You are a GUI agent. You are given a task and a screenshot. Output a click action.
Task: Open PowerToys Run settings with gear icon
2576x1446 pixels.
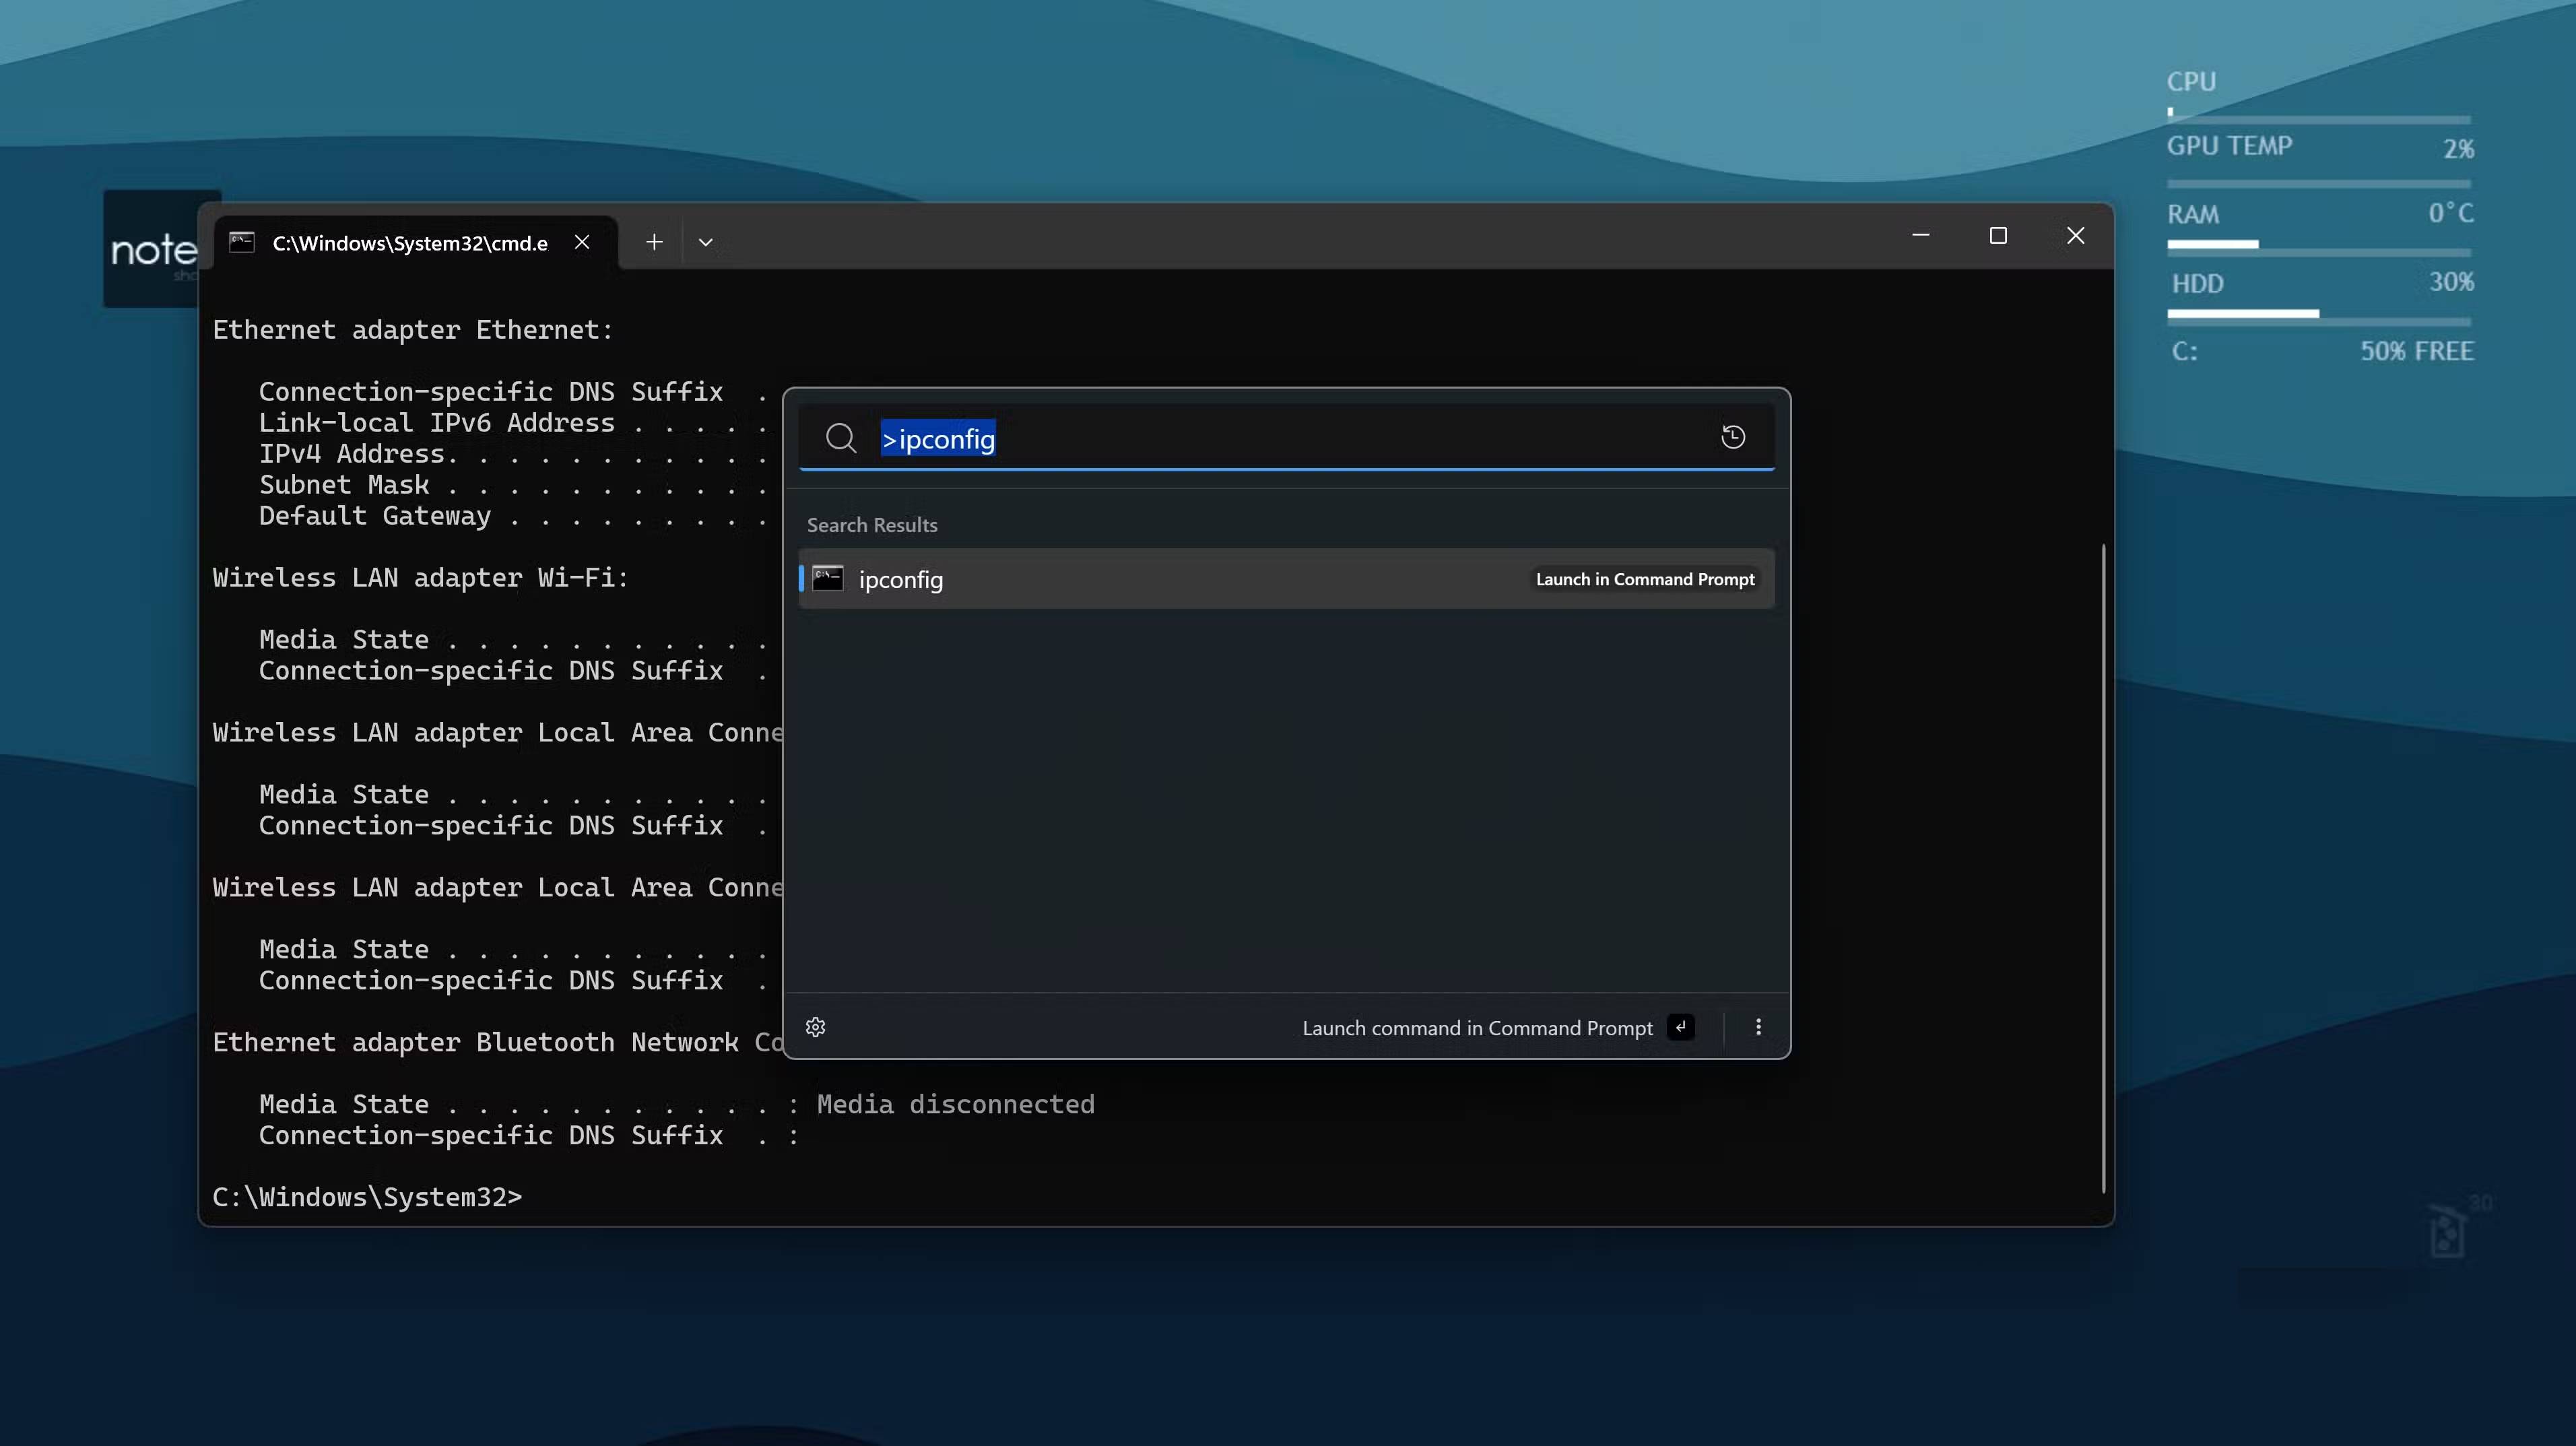coord(815,1027)
